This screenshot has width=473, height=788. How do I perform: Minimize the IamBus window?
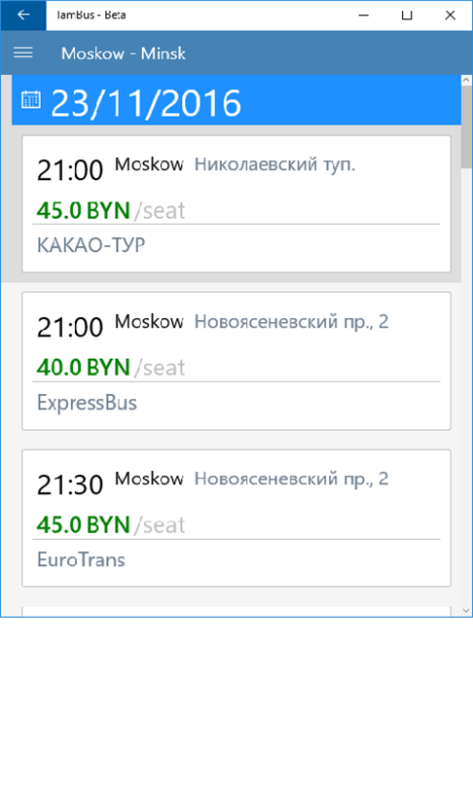click(x=364, y=15)
